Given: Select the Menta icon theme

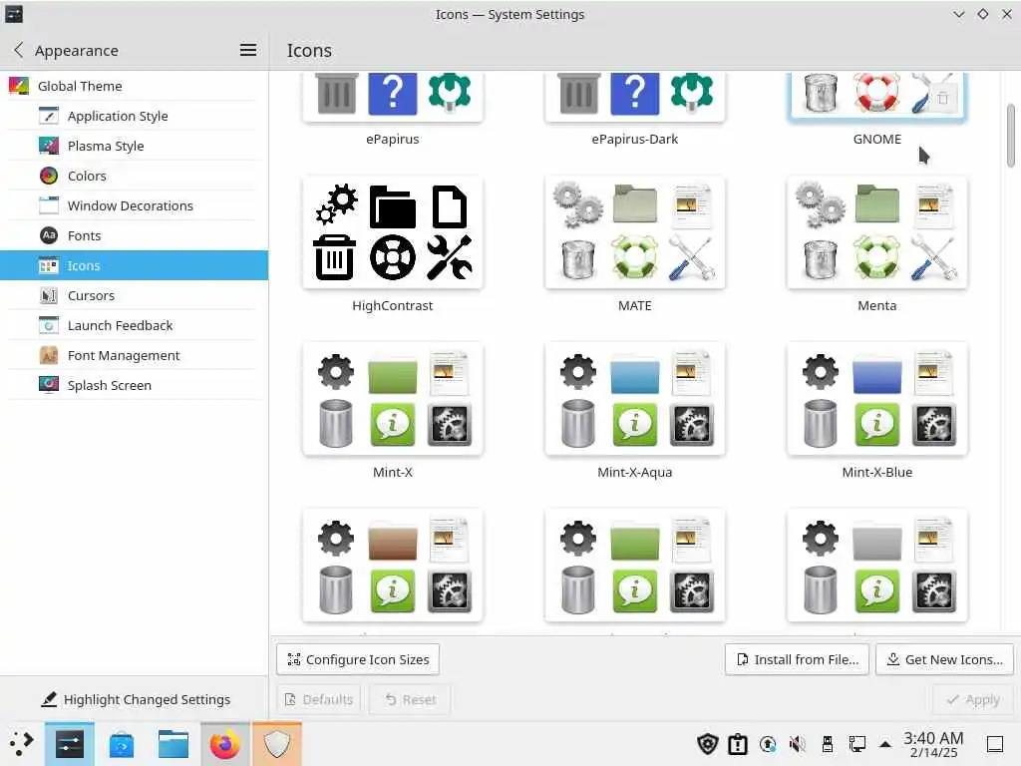Looking at the screenshot, I should click(877, 231).
